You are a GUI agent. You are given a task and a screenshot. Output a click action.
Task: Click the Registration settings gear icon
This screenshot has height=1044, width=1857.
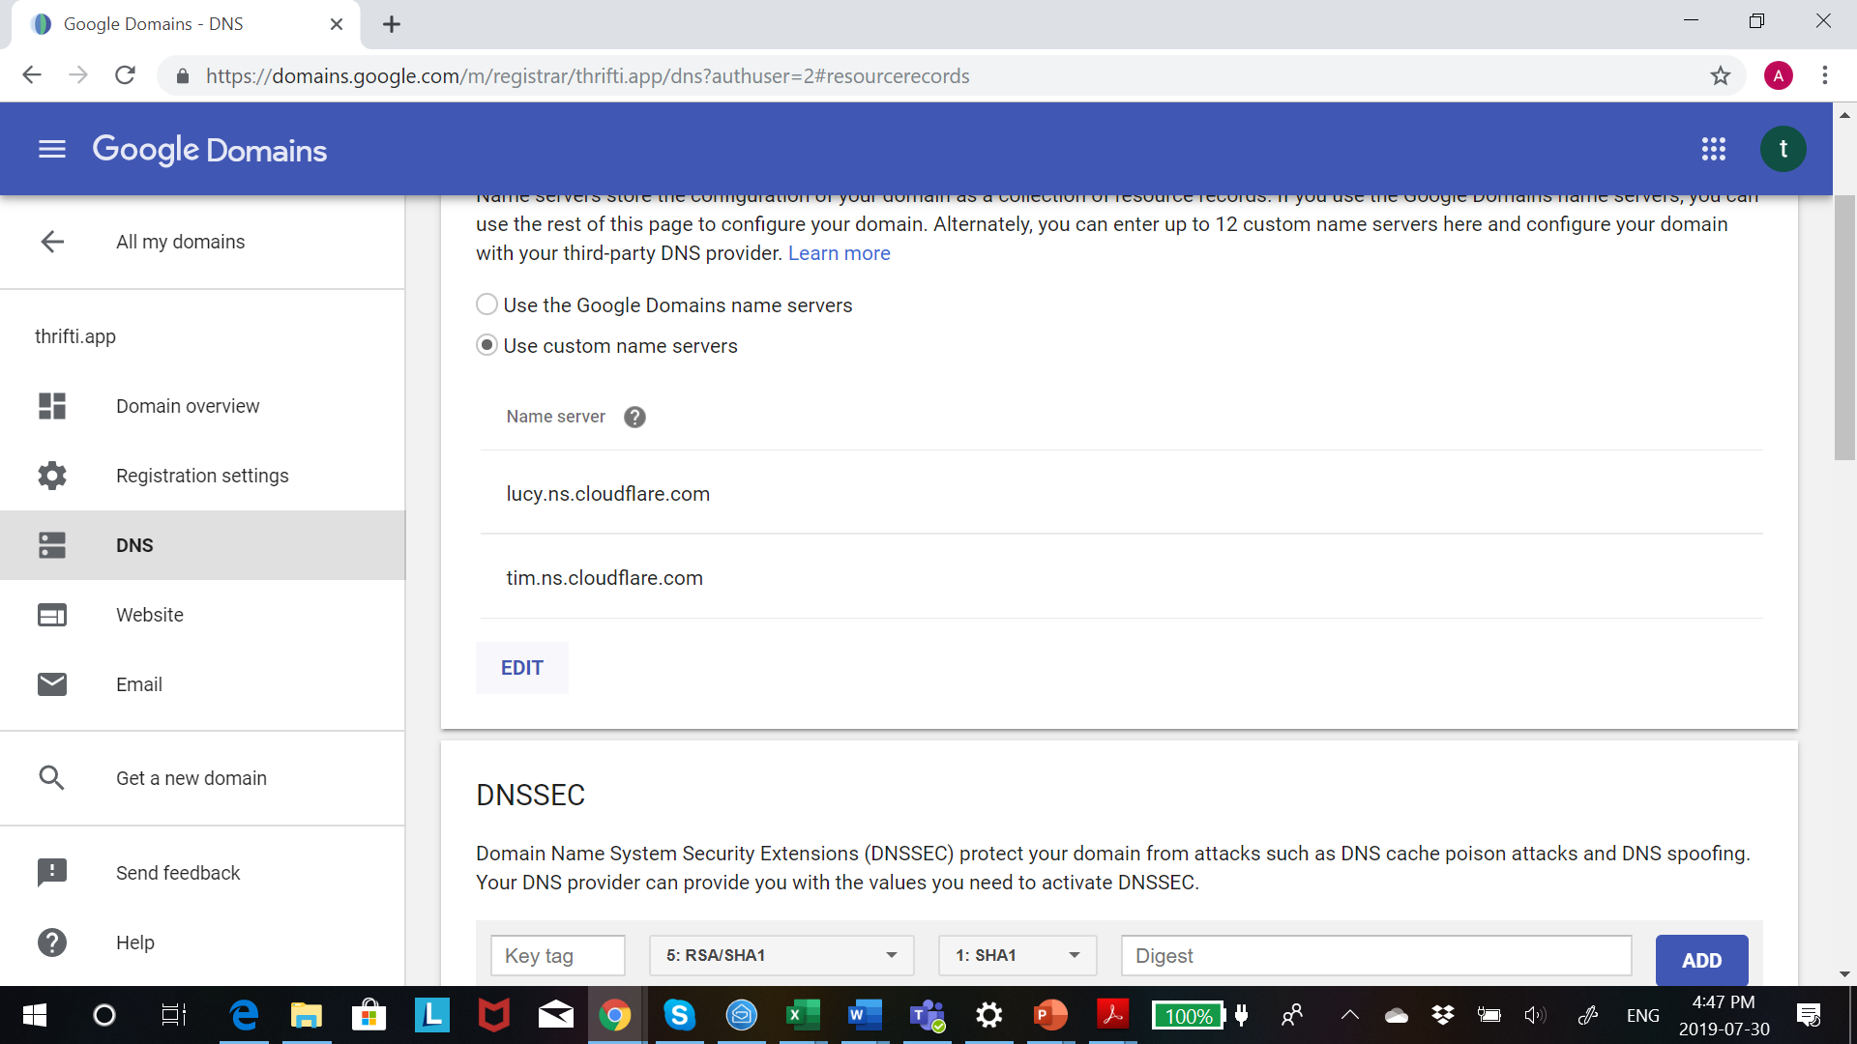click(x=52, y=476)
